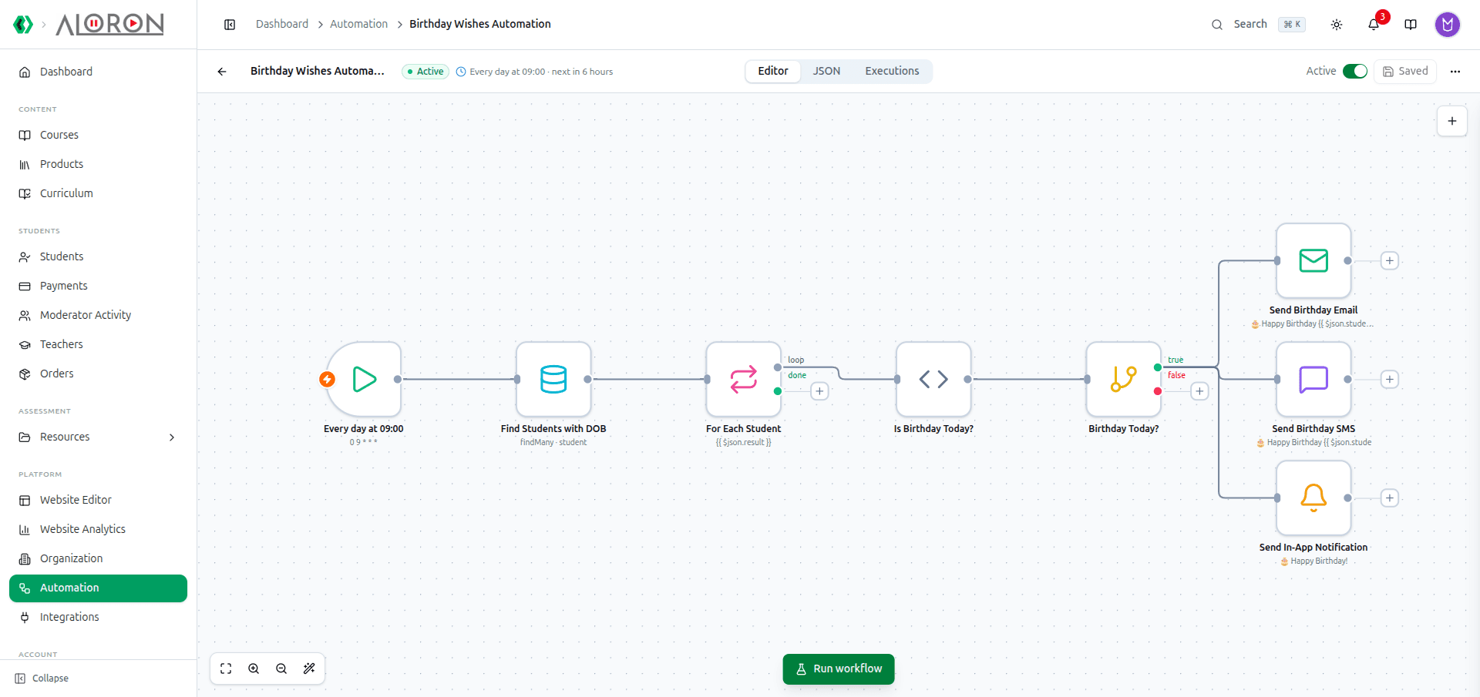
Task: Click the Run workflow button
Action: point(839,669)
